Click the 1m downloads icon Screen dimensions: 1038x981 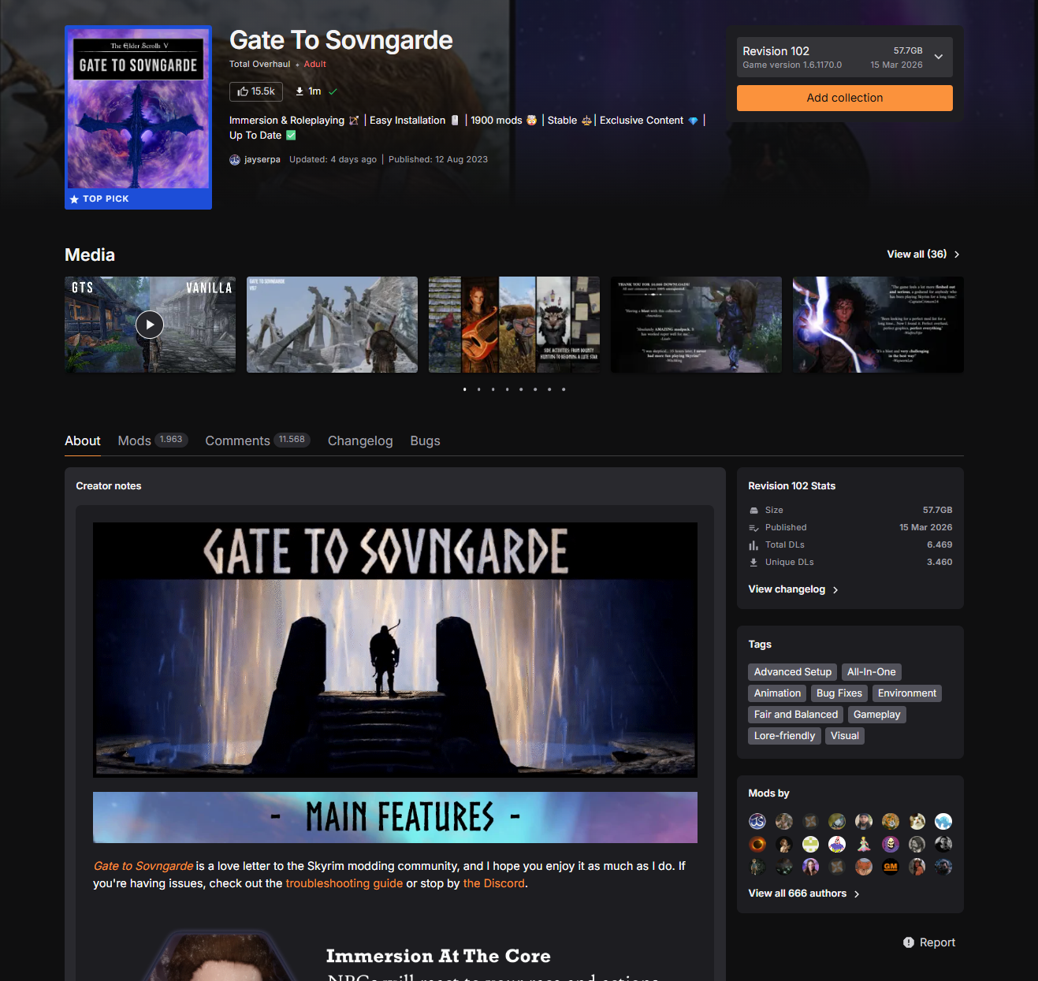click(299, 91)
